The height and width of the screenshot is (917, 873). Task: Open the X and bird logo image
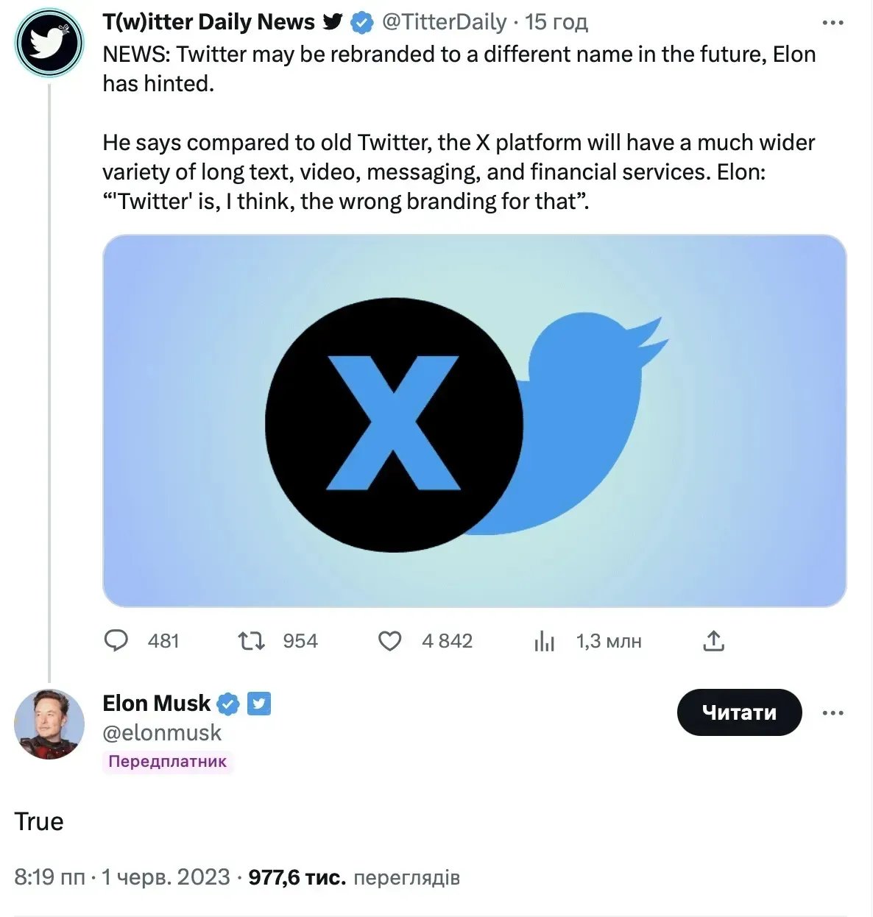474,421
